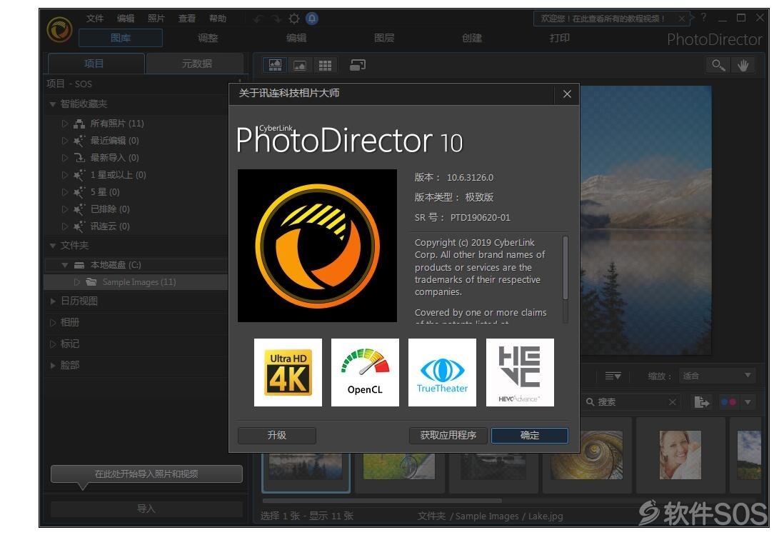Open the notification bell icon
This screenshot has height=535, width=779.
[x=312, y=19]
